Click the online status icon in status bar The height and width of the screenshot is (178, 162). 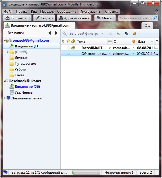[x=5, y=173]
